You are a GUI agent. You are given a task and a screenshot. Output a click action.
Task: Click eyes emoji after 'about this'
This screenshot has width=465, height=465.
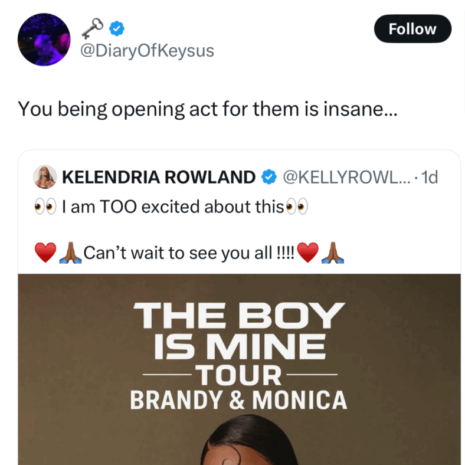click(x=297, y=206)
